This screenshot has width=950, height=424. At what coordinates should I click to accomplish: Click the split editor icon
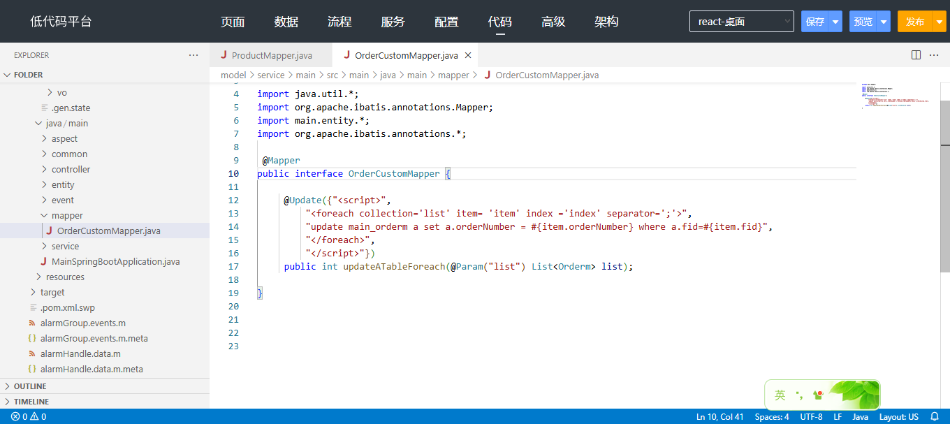[x=916, y=55]
